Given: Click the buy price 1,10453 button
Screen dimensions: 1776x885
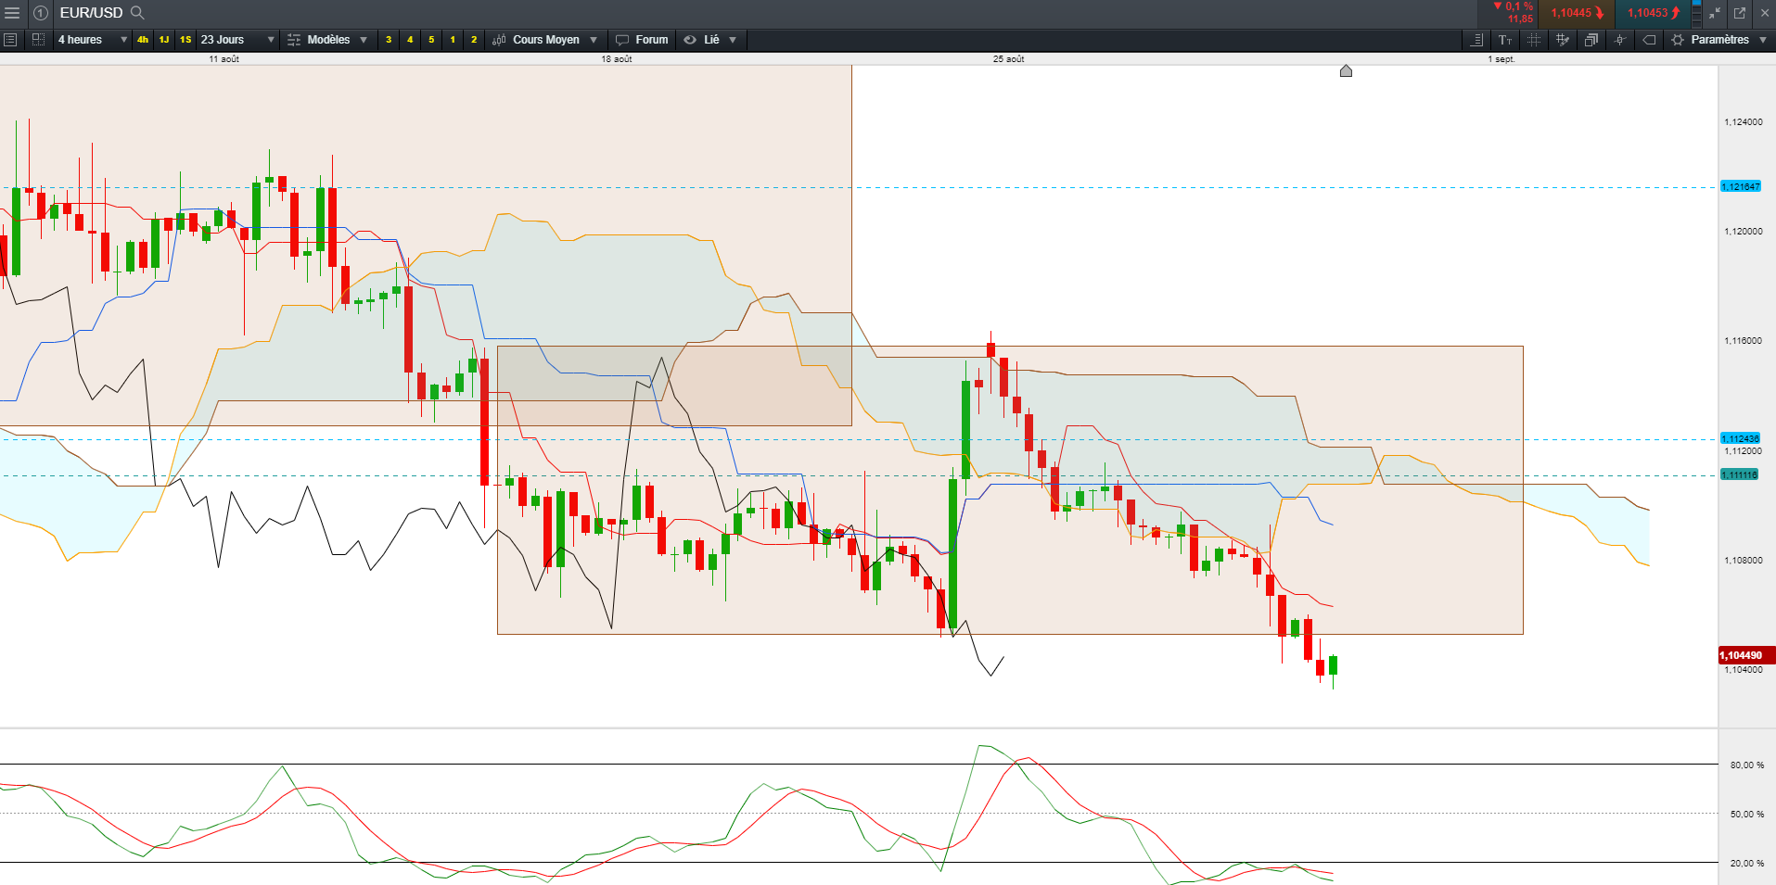Looking at the screenshot, I should tap(1653, 13).
